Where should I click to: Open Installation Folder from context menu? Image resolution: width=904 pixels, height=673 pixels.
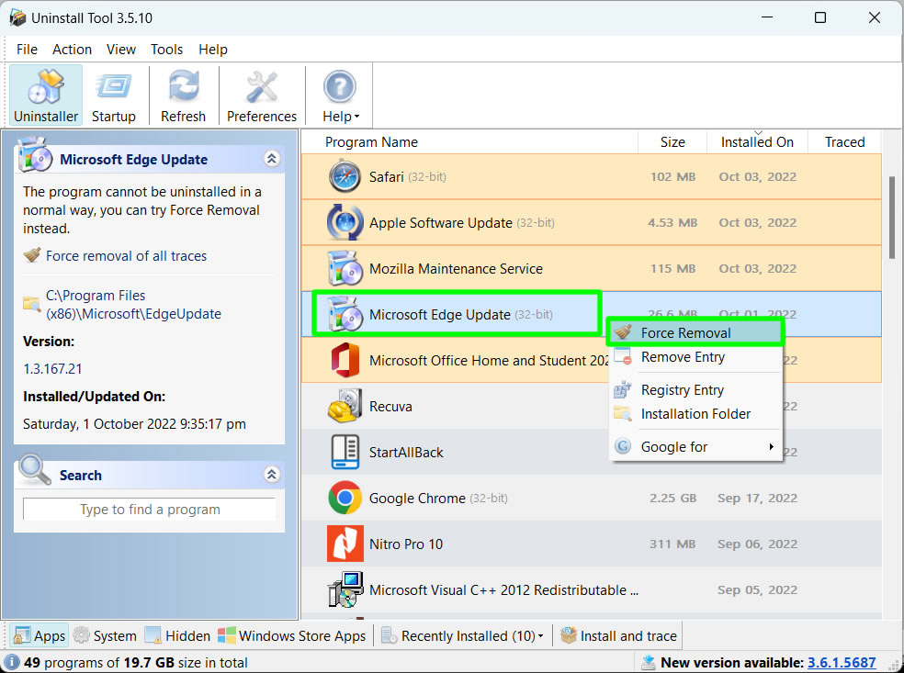point(695,414)
